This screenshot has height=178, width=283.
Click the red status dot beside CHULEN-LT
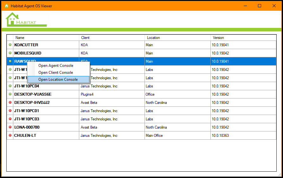click(10, 136)
